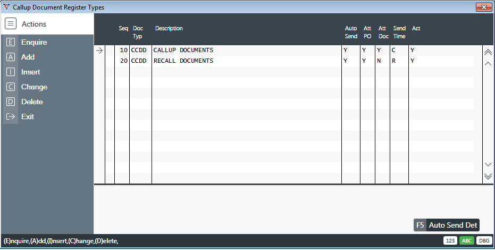Screen dimensions: 495x250
Task: Click Att Doc value N in RECALL row
Action: (379, 61)
